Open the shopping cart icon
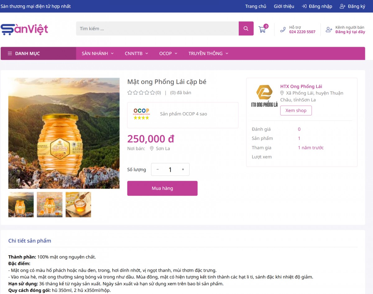Viewport: 373px width, 294px height. tap(262, 29)
